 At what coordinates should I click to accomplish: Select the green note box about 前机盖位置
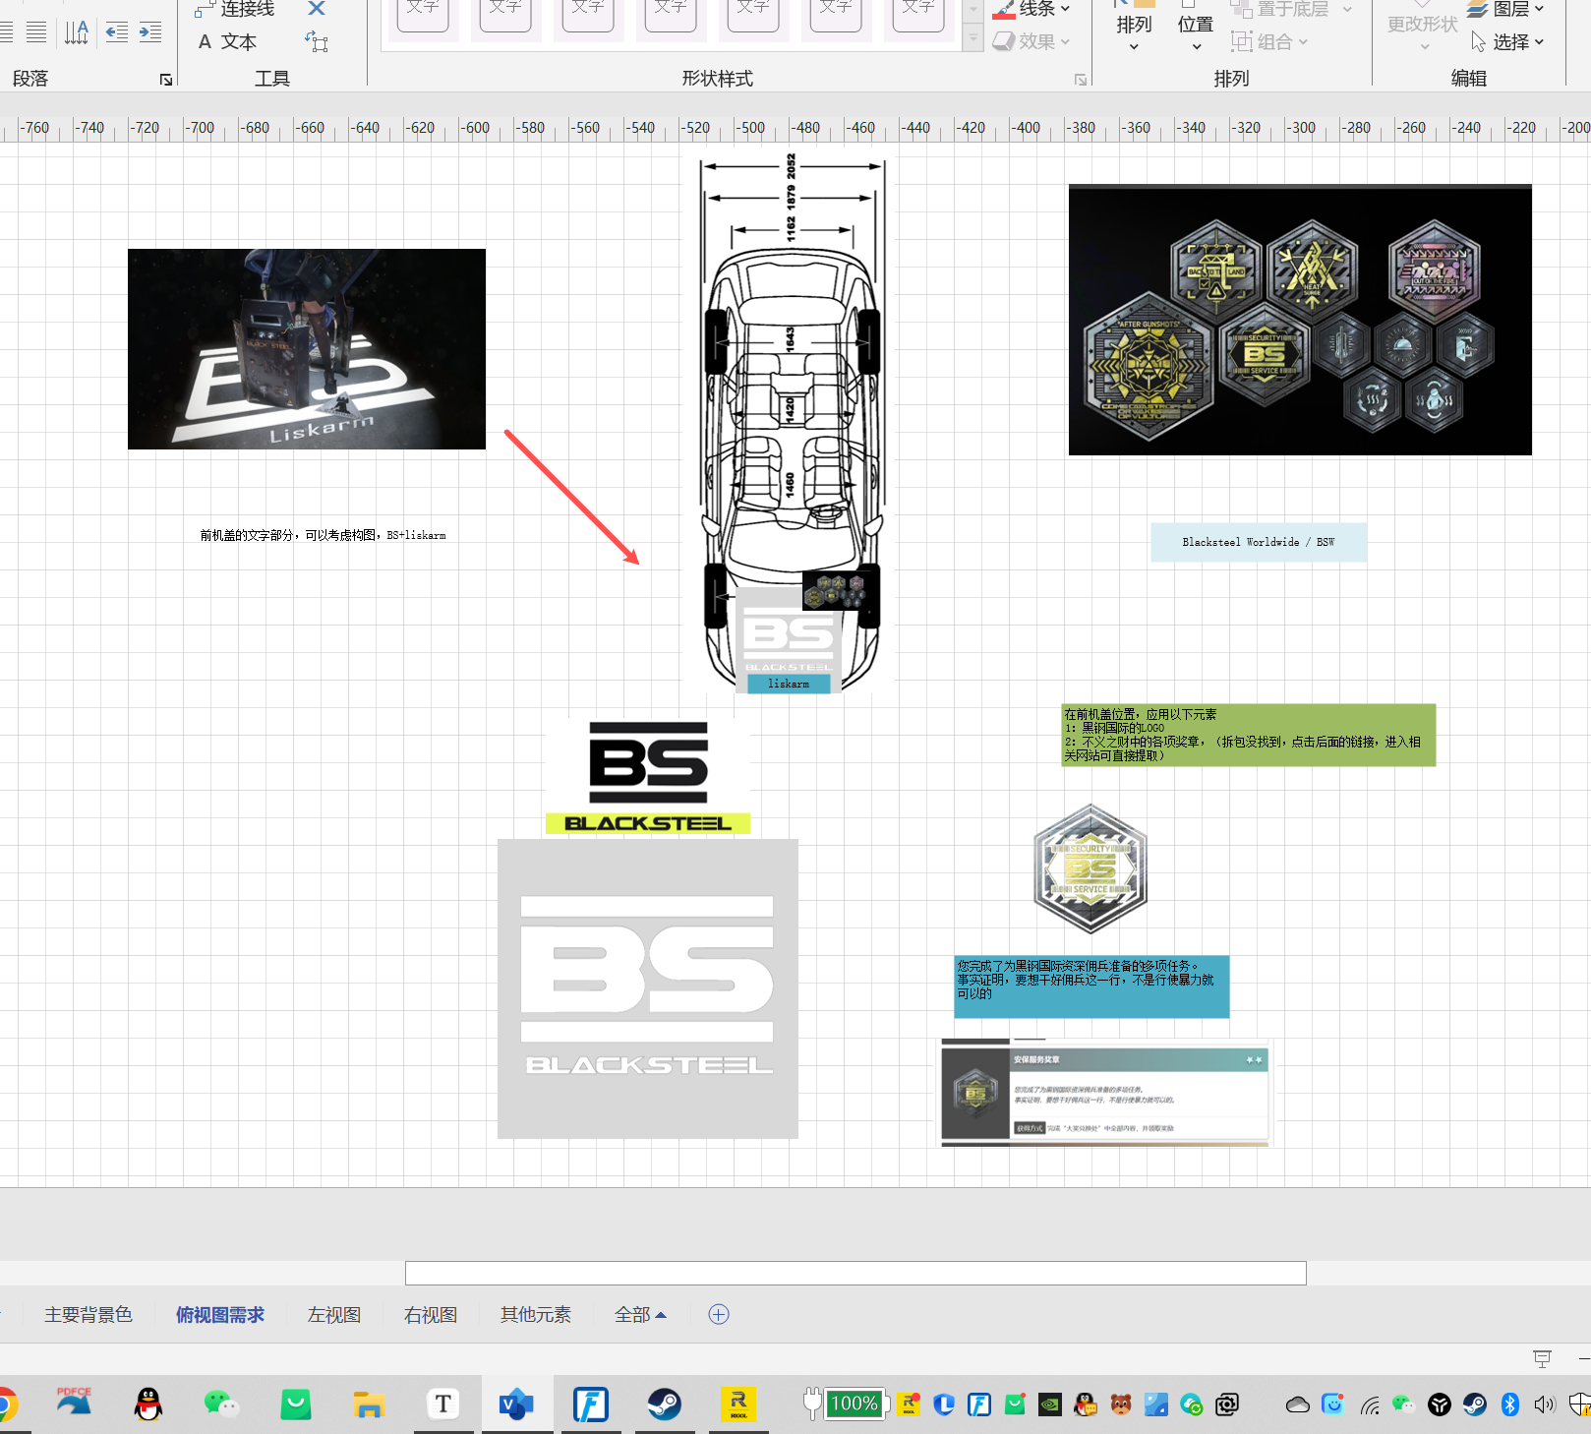pyautogui.click(x=1249, y=735)
